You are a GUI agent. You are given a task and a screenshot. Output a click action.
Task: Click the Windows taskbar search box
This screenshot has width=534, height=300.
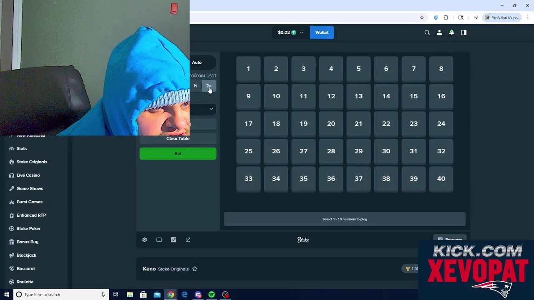pyautogui.click(x=61, y=295)
